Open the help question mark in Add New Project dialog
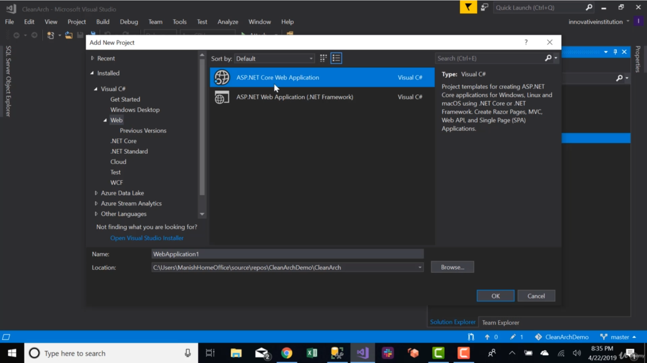The height and width of the screenshot is (363, 647). point(526,42)
